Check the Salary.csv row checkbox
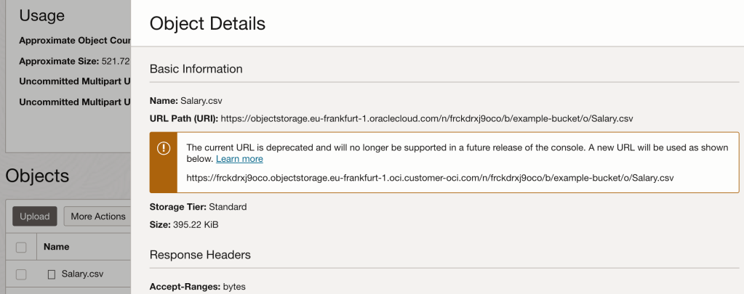This screenshot has height=294, width=744. pyautogui.click(x=21, y=274)
